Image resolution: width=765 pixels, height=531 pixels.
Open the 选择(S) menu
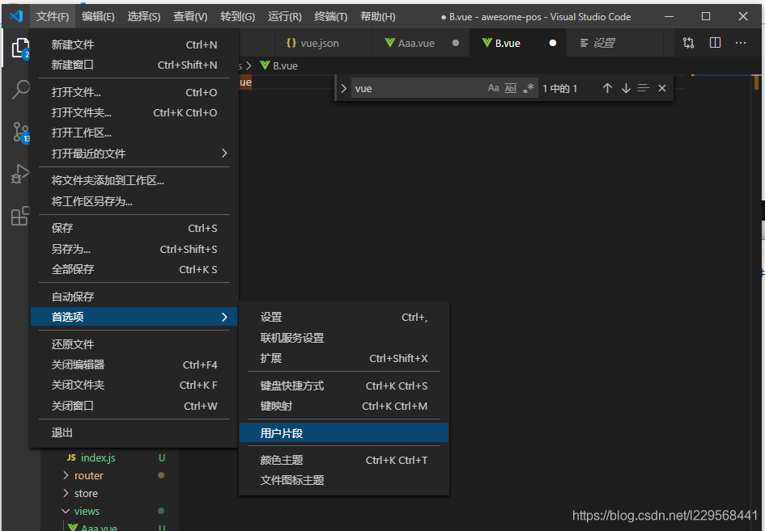pos(143,16)
